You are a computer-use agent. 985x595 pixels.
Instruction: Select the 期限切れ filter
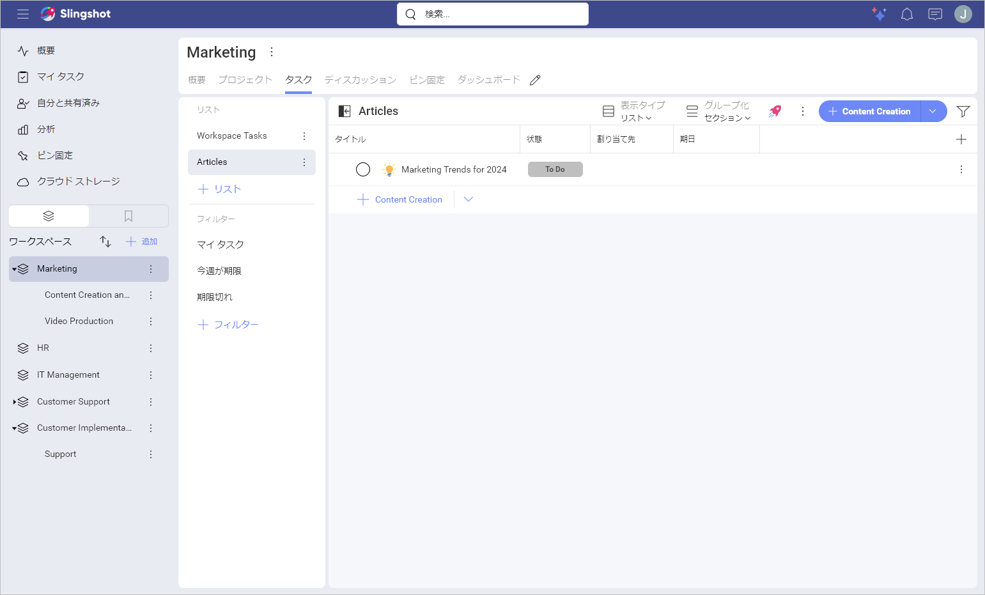click(215, 297)
